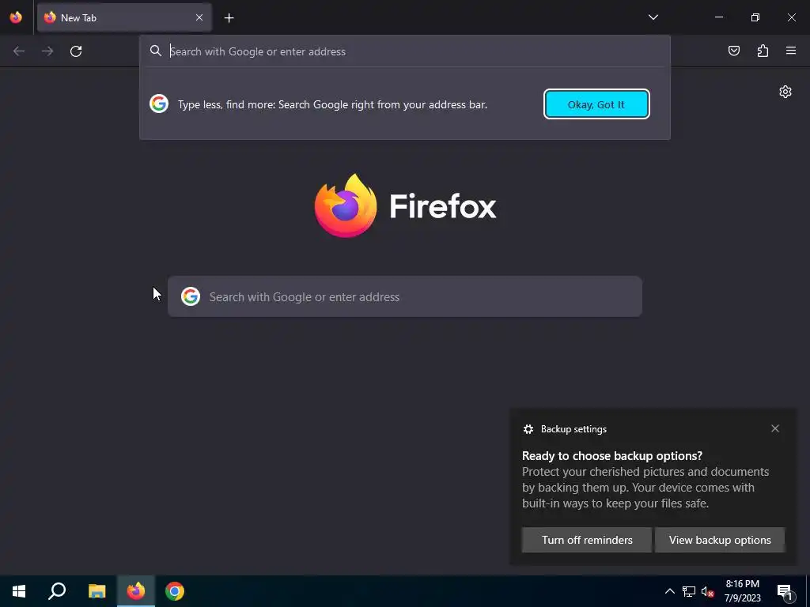810x607 pixels.
Task: Go forward with the forward arrow
Action: 47,51
